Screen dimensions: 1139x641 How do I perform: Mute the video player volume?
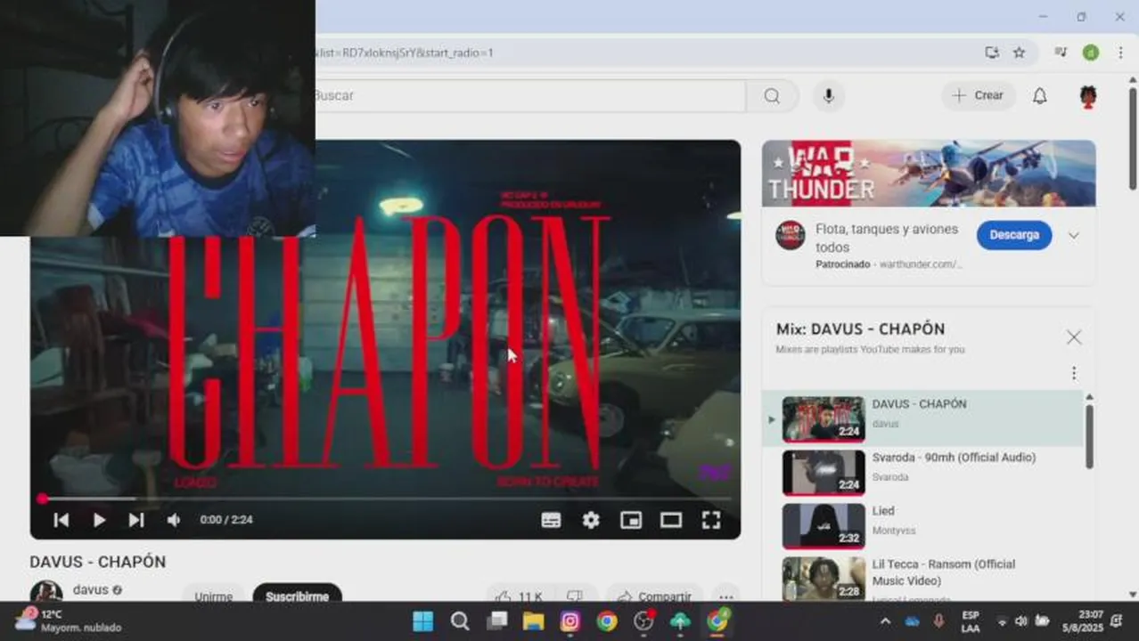coord(174,520)
